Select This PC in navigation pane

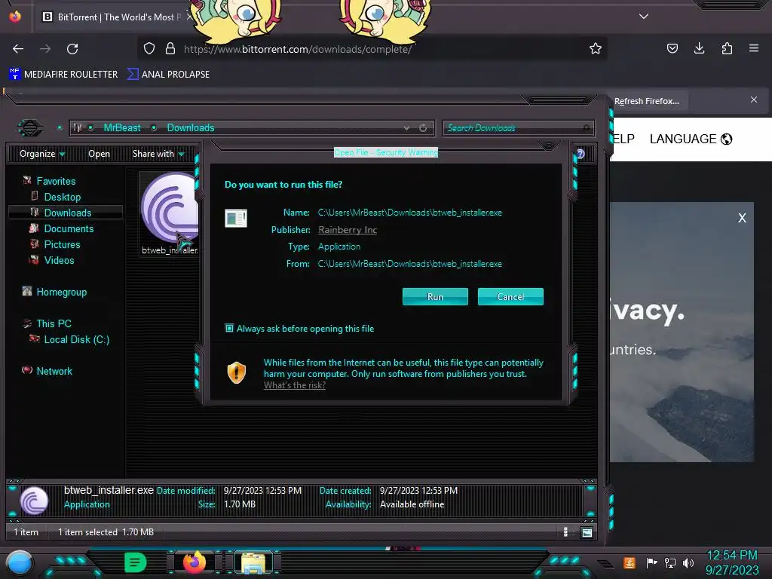(x=47, y=323)
